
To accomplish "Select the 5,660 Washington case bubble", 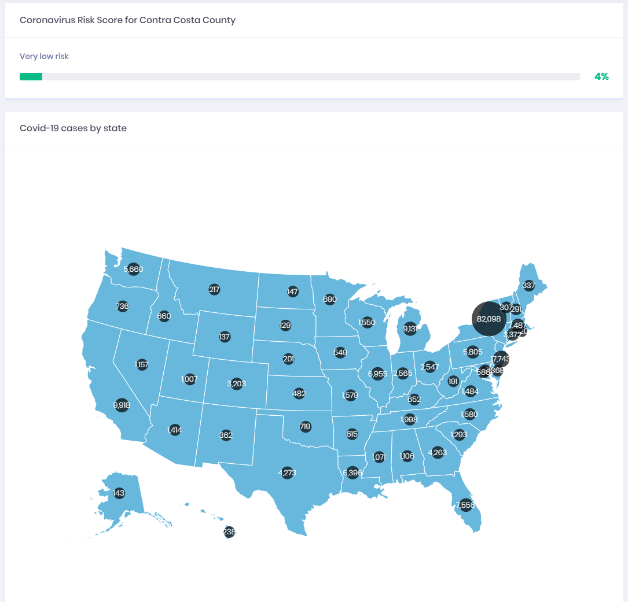I will pyautogui.click(x=134, y=269).
